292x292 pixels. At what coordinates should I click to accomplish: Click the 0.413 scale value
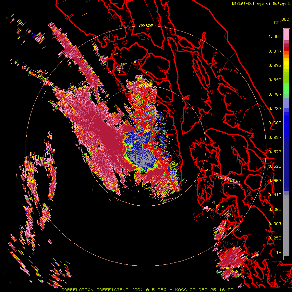pyautogui.click(x=275, y=195)
